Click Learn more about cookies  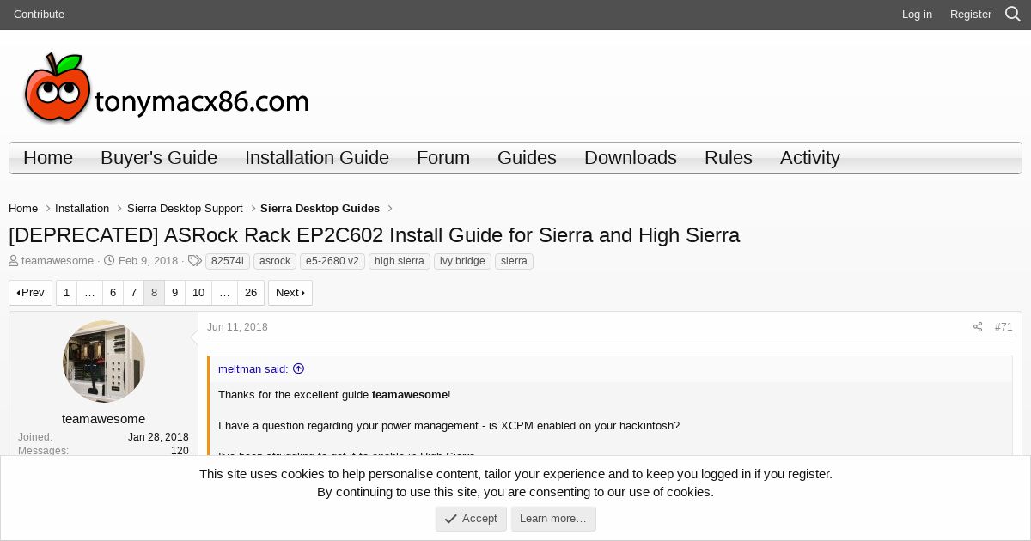[x=553, y=519]
